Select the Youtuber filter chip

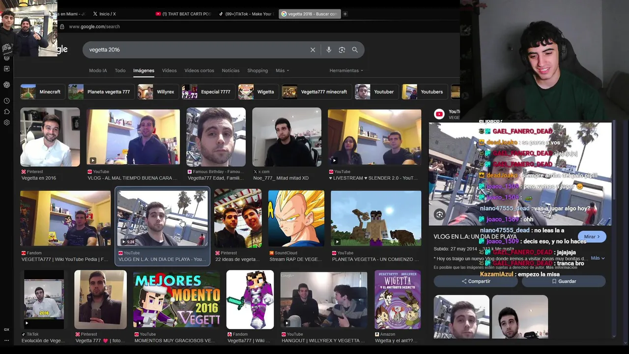tap(376, 92)
